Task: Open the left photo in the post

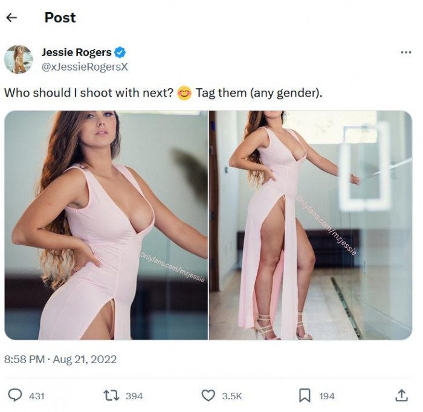Action: [x=106, y=225]
